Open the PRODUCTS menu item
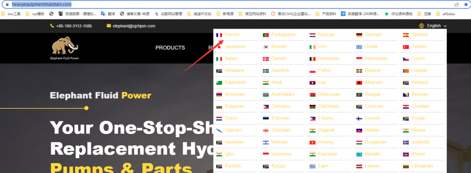 (170, 47)
